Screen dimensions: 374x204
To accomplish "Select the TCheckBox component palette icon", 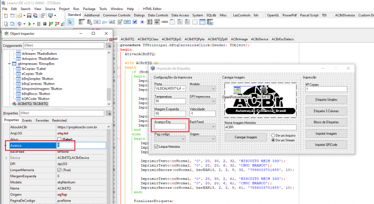I will click(x=135, y=22).
